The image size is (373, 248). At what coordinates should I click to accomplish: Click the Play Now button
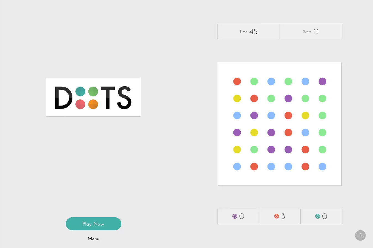(x=93, y=224)
